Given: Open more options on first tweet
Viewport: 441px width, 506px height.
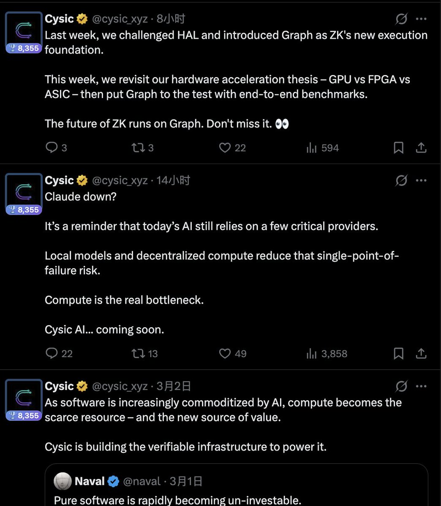Looking at the screenshot, I should pyautogui.click(x=421, y=19).
